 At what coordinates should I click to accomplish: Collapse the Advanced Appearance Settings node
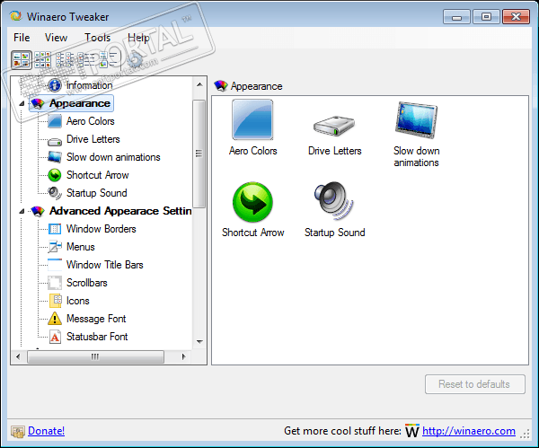click(22, 211)
